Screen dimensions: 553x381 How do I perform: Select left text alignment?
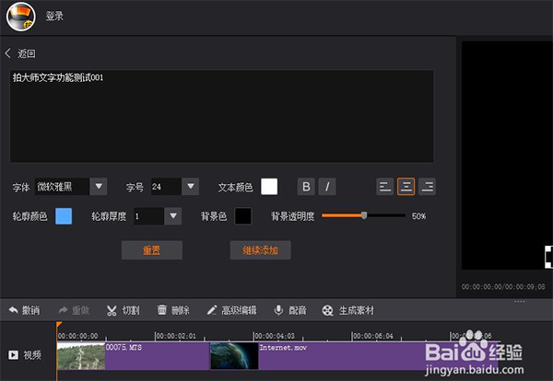tap(385, 187)
